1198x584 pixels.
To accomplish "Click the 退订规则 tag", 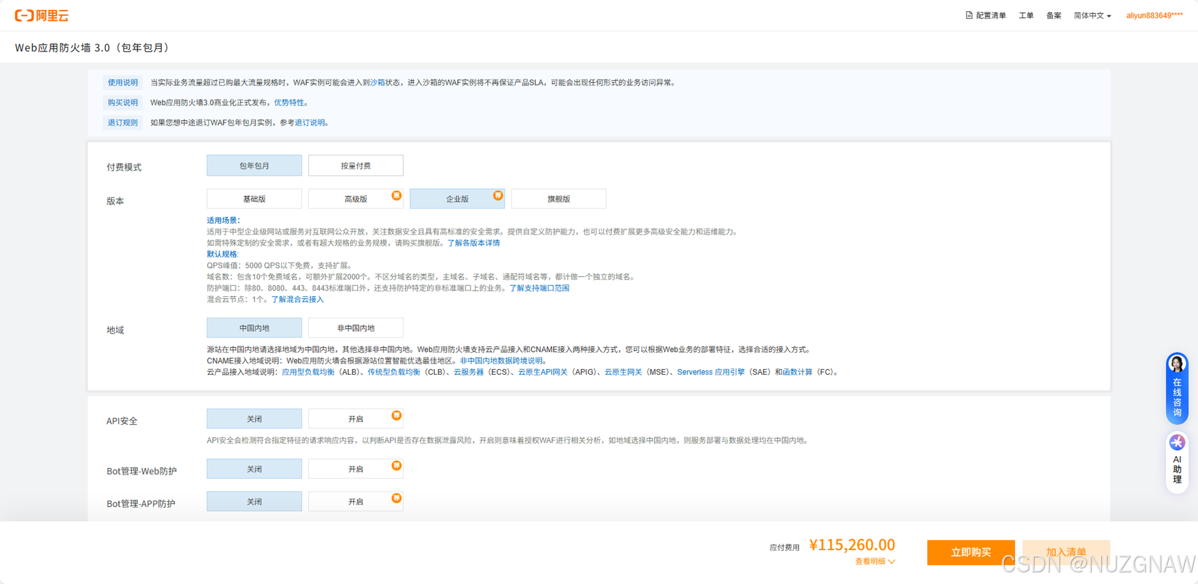I will [123, 123].
